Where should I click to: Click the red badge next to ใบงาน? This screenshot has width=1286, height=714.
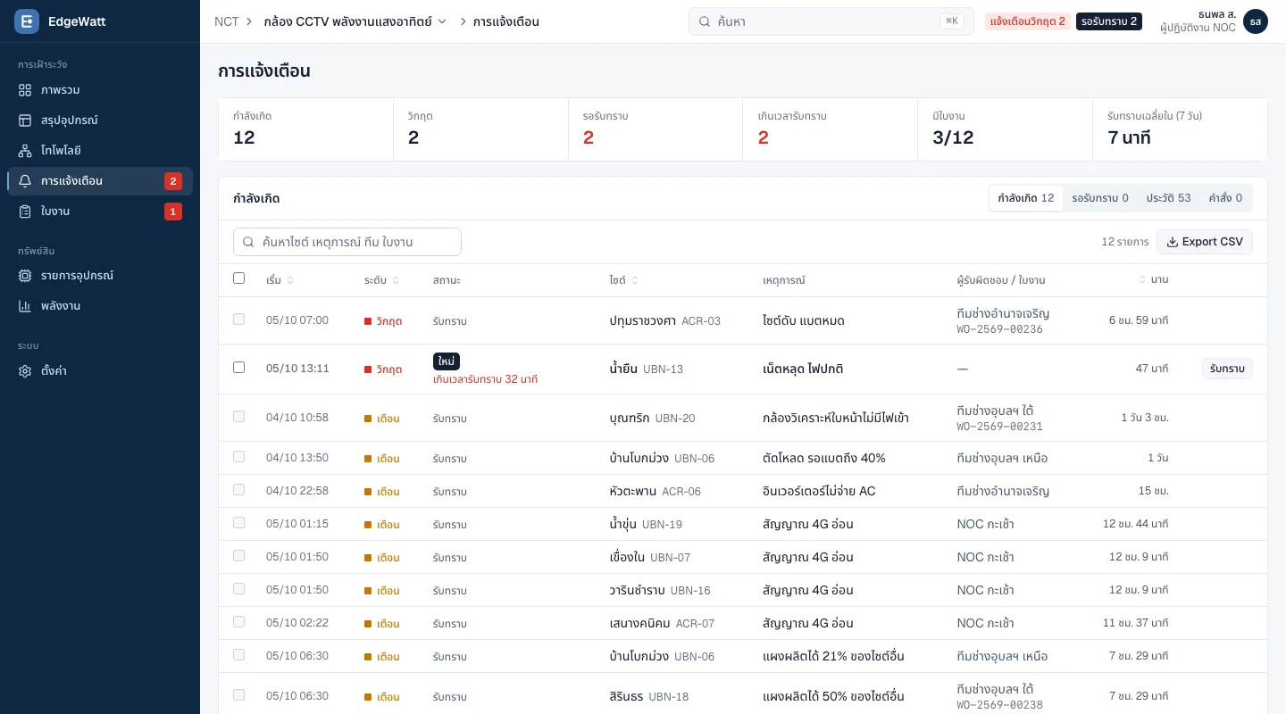tap(173, 212)
